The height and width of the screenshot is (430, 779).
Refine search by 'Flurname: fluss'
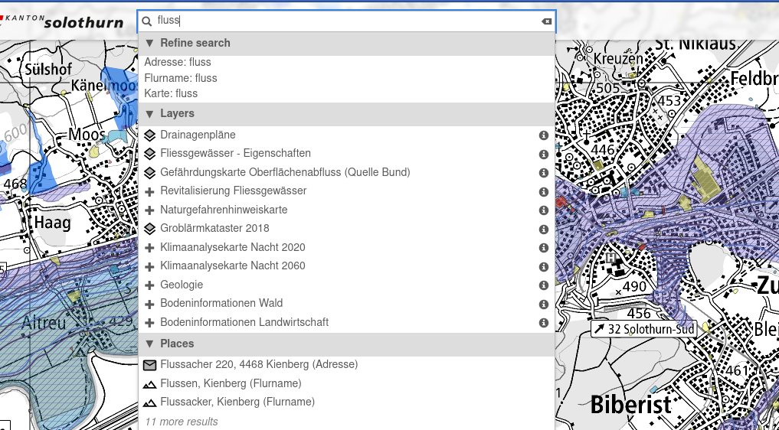pyautogui.click(x=180, y=78)
